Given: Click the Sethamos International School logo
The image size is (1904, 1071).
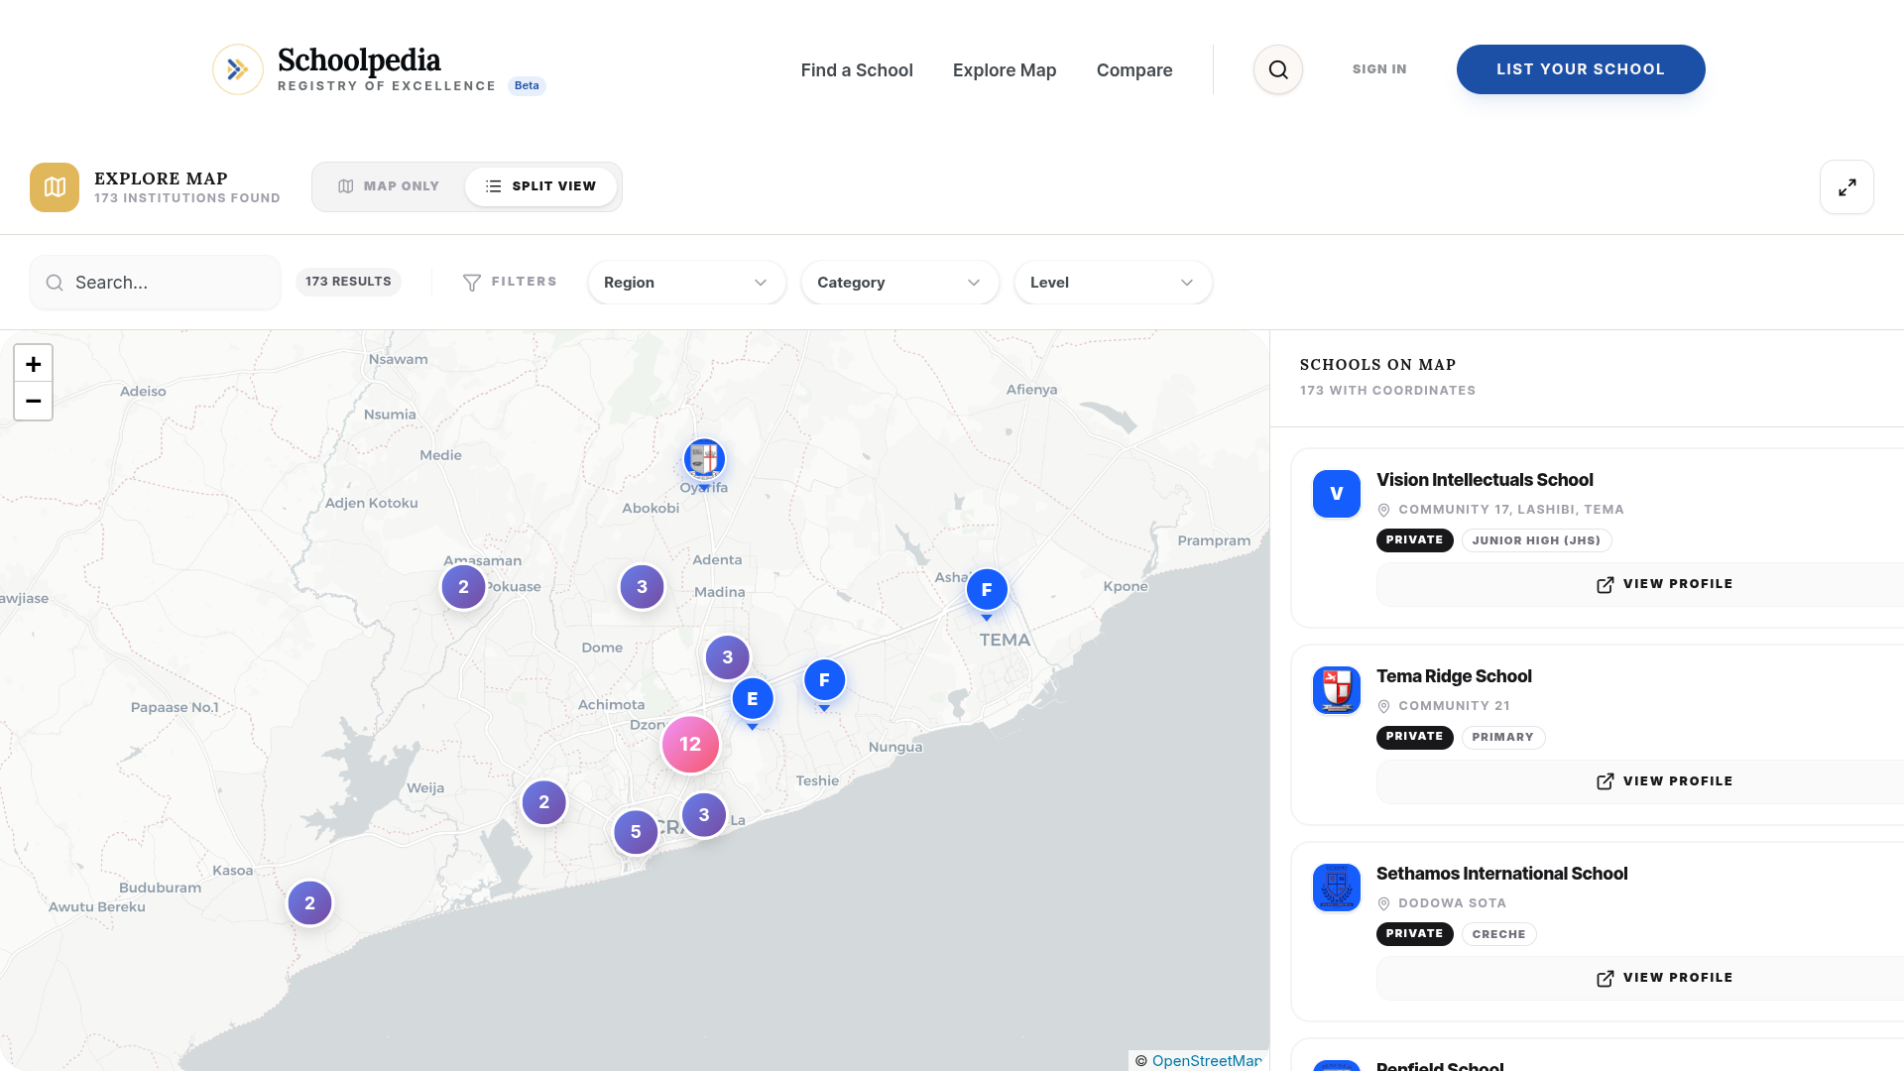Looking at the screenshot, I should [x=1337, y=888].
